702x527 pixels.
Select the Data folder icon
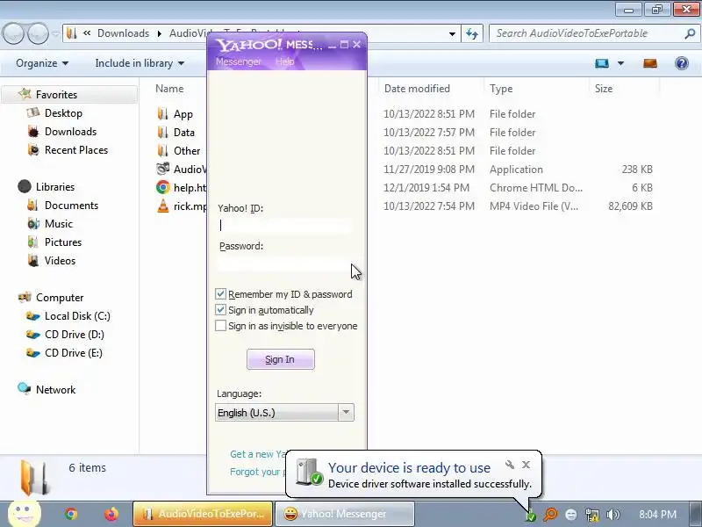click(162, 132)
